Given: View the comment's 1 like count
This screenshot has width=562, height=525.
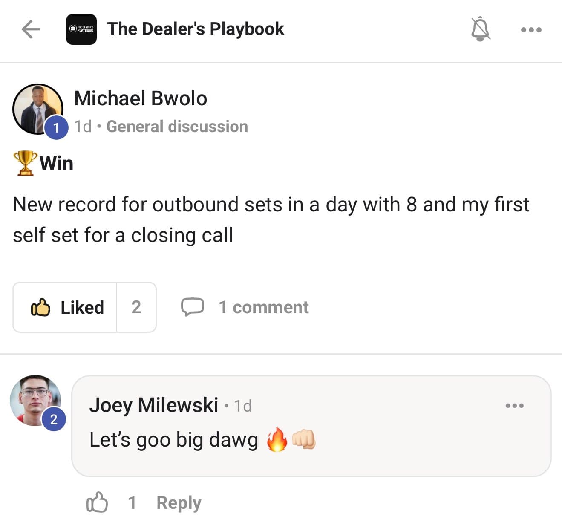Looking at the screenshot, I should 132,503.
